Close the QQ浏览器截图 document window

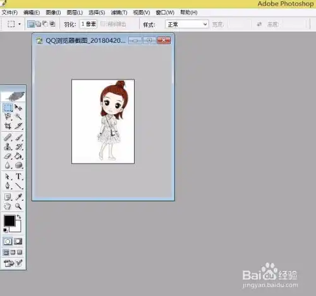tap(164, 40)
